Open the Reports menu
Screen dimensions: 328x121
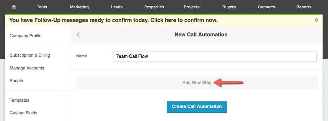[304, 7]
